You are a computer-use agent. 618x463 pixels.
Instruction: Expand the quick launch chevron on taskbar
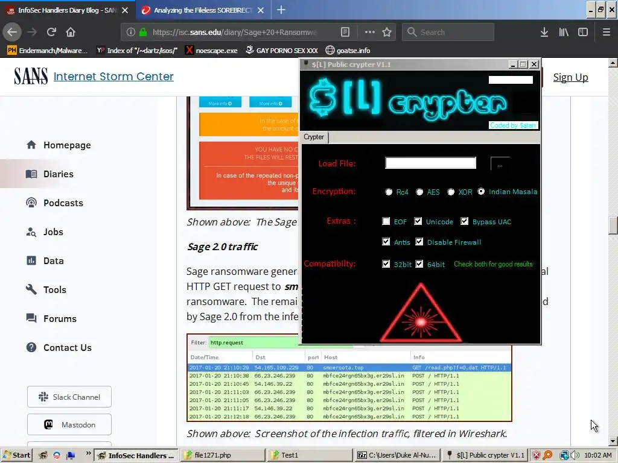pyautogui.click(x=88, y=453)
